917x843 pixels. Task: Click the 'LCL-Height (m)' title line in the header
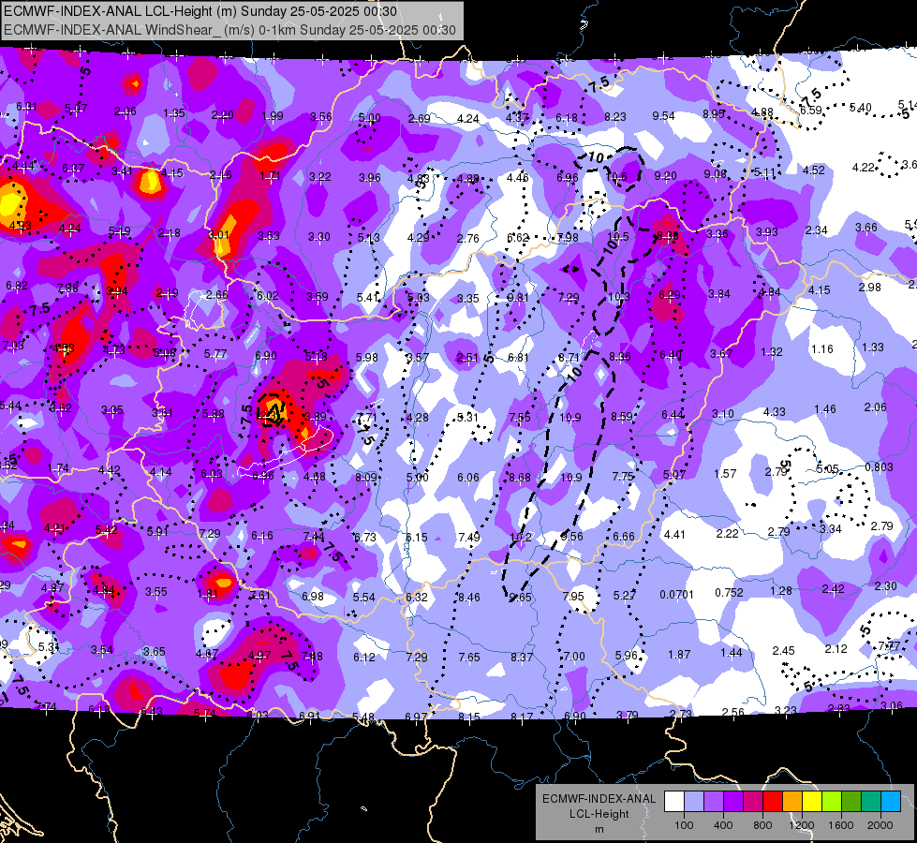coord(200,11)
